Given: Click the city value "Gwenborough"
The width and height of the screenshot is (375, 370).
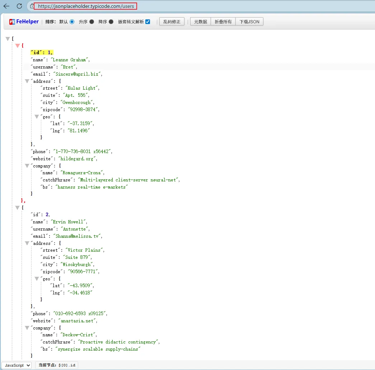Looking at the screenshot, I should tap(76, 102).
